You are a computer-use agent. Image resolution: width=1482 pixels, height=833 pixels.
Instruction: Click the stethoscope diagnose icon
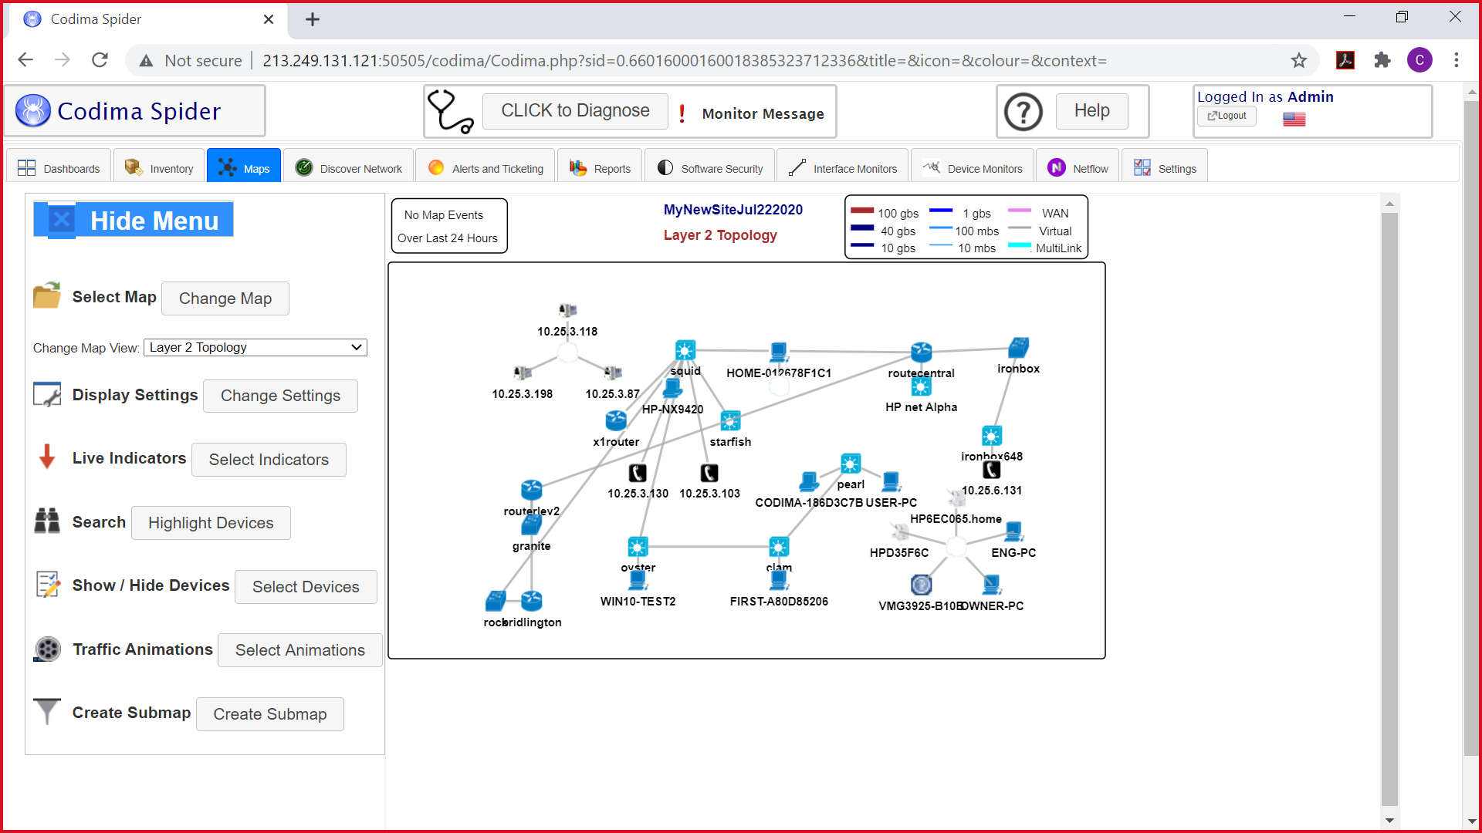[x=451, y=112]
